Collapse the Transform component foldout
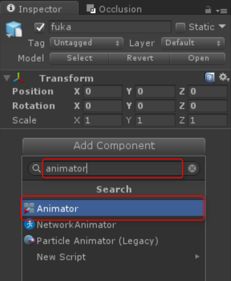The image size is (231, 281). tap(7, 78)
